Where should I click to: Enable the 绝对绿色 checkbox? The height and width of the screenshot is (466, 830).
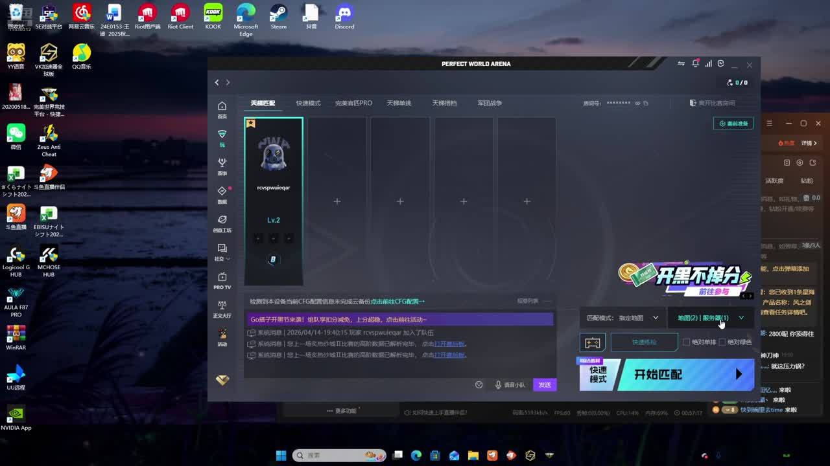[722, 342]
